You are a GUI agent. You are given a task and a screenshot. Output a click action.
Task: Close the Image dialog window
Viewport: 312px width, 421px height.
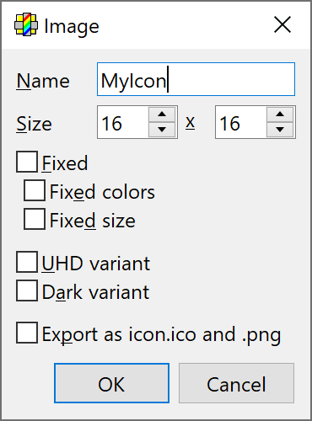click(282, 24)
